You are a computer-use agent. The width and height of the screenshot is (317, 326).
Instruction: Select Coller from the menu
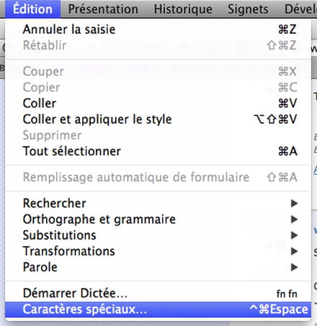[x=158, y=103]
